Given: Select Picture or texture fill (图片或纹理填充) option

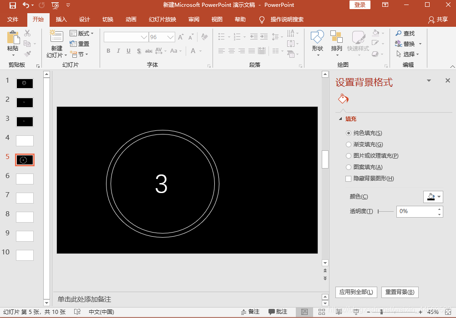Looking at the screenshot, I should pos(349,156).
